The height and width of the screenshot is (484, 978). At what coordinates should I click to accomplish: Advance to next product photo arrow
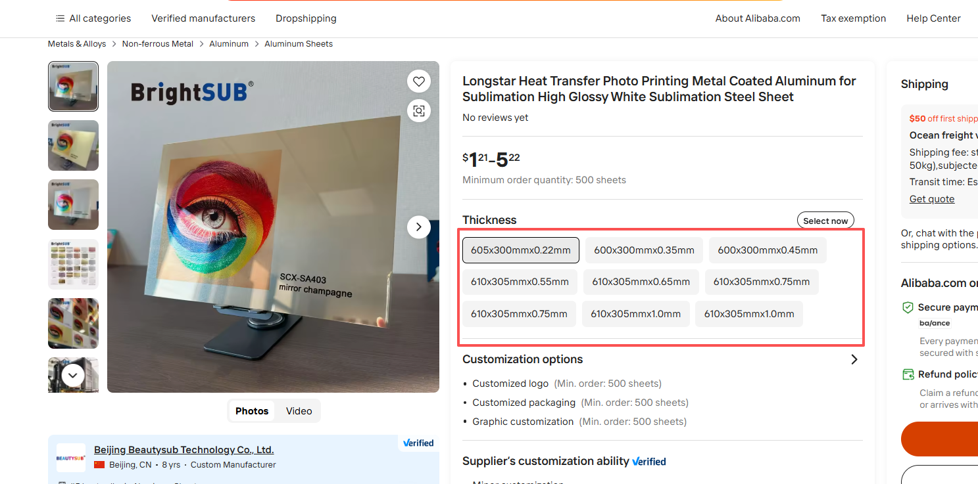tap(419, 227)
